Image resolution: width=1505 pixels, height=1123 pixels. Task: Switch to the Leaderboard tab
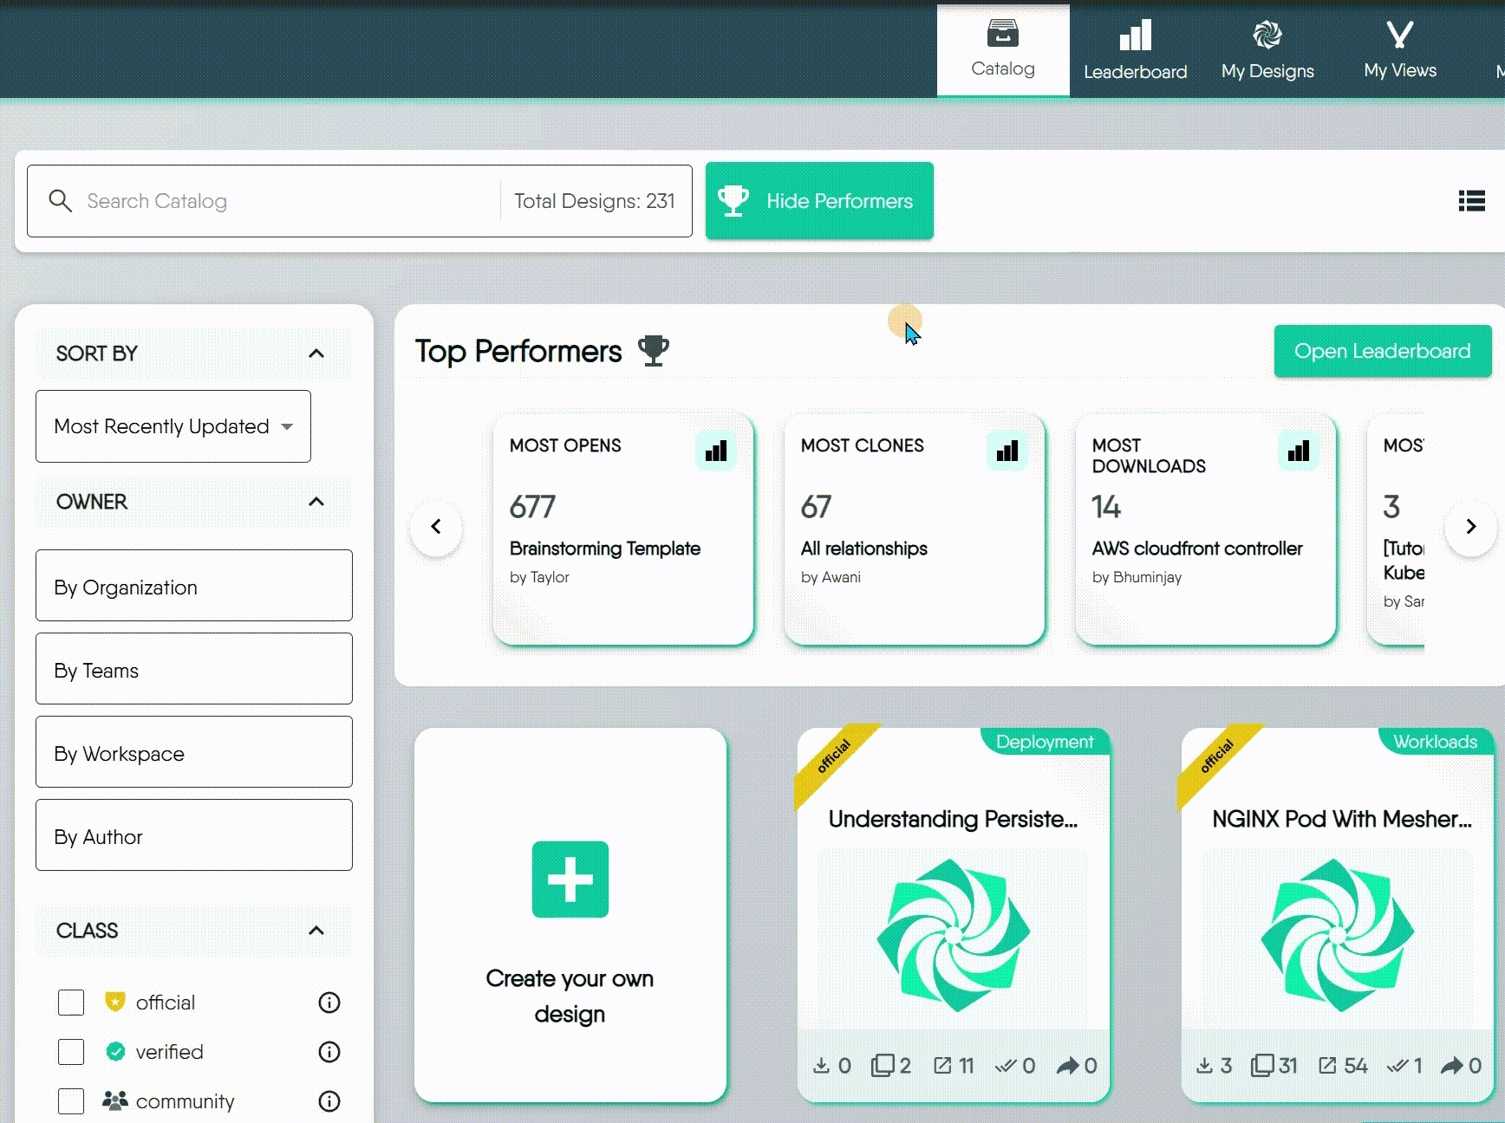coord(1135,49)
